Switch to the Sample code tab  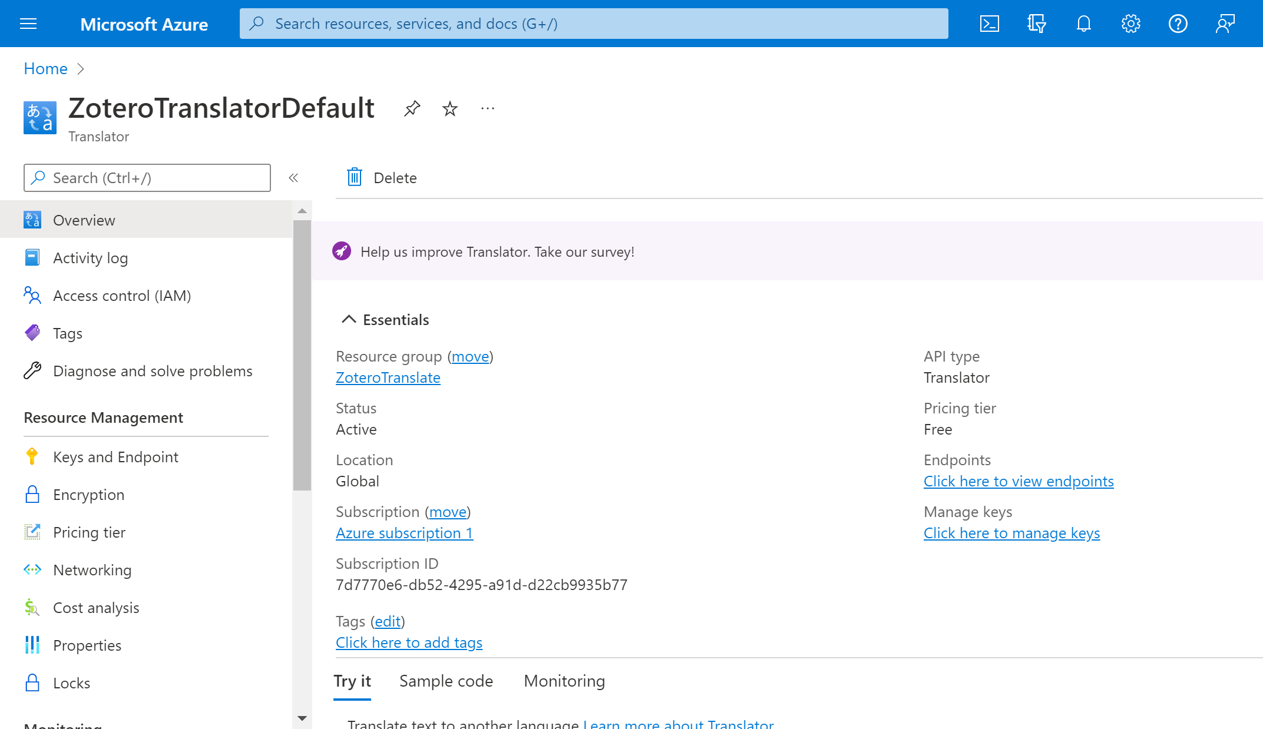tap(445, 681)
